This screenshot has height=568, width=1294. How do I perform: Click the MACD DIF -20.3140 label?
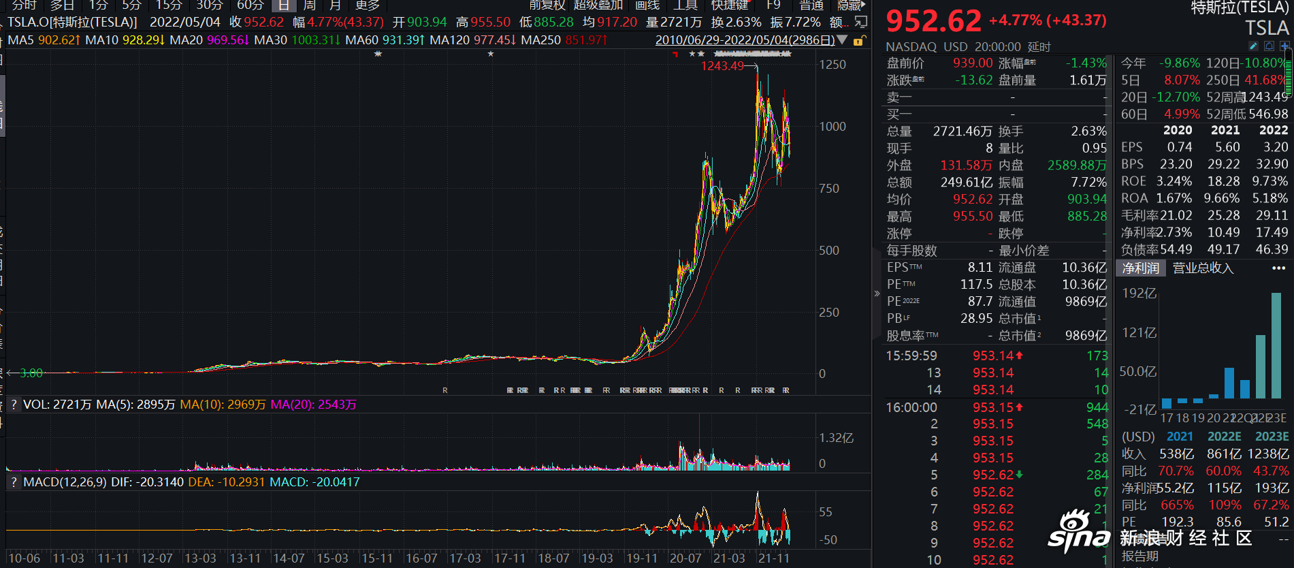147,482
